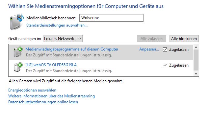Open Datenschutzbestimmungen online lesen link

(x=43, y=102)
